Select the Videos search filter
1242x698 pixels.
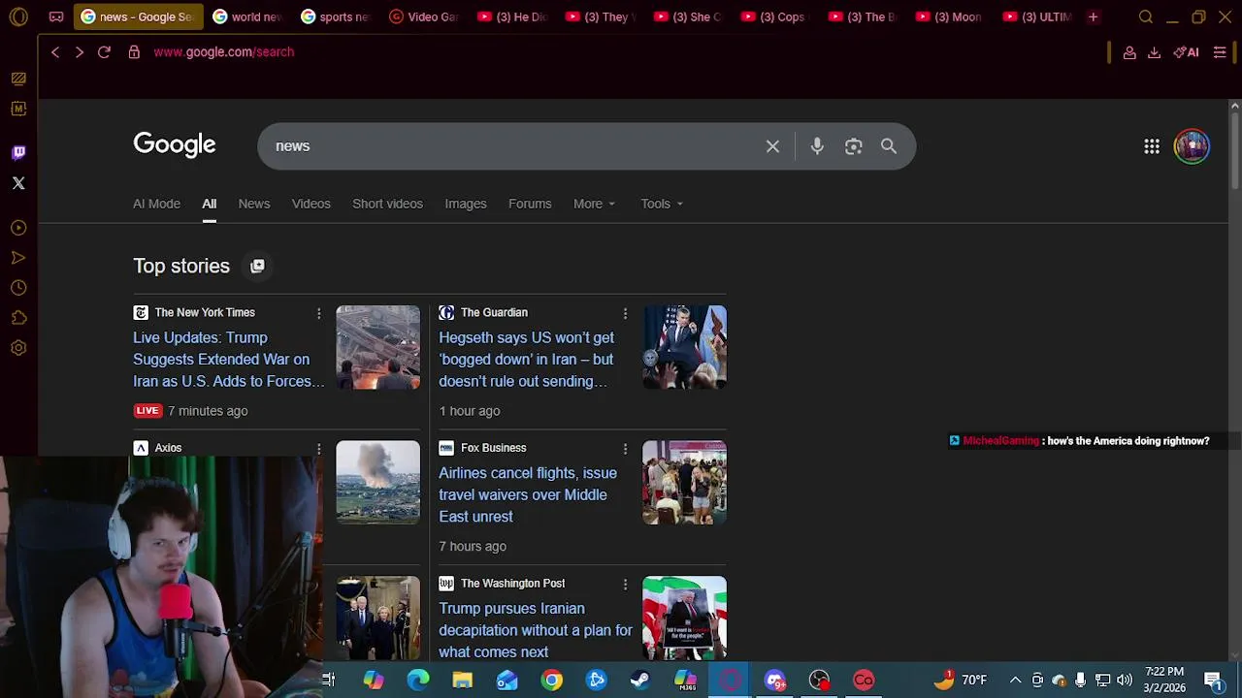311,204
